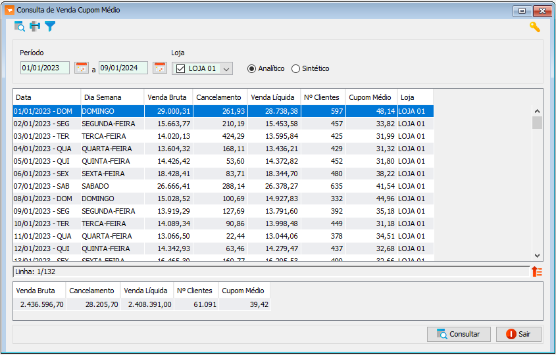Open calendar picker for the start date
Image resolution: width=556 pixels, height=355 pixels.
tap(82, 68)
